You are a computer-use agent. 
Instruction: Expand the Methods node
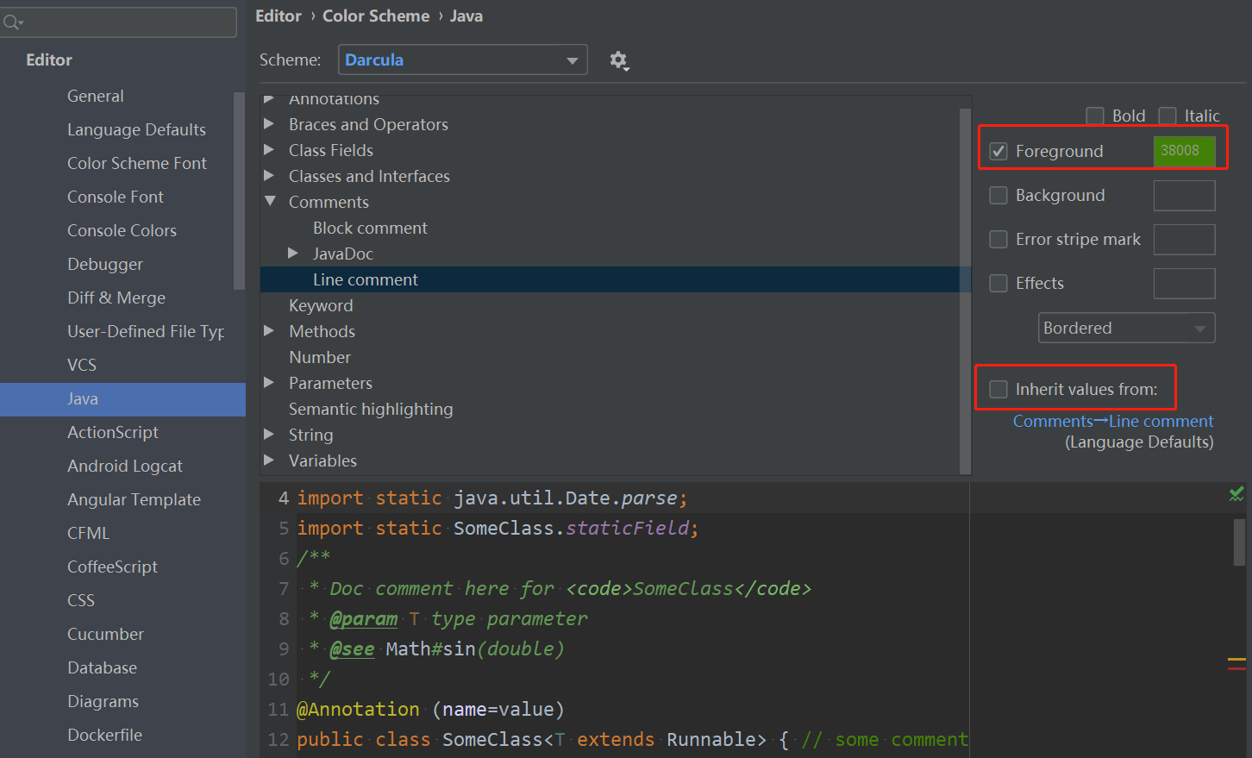coord(269,331)
